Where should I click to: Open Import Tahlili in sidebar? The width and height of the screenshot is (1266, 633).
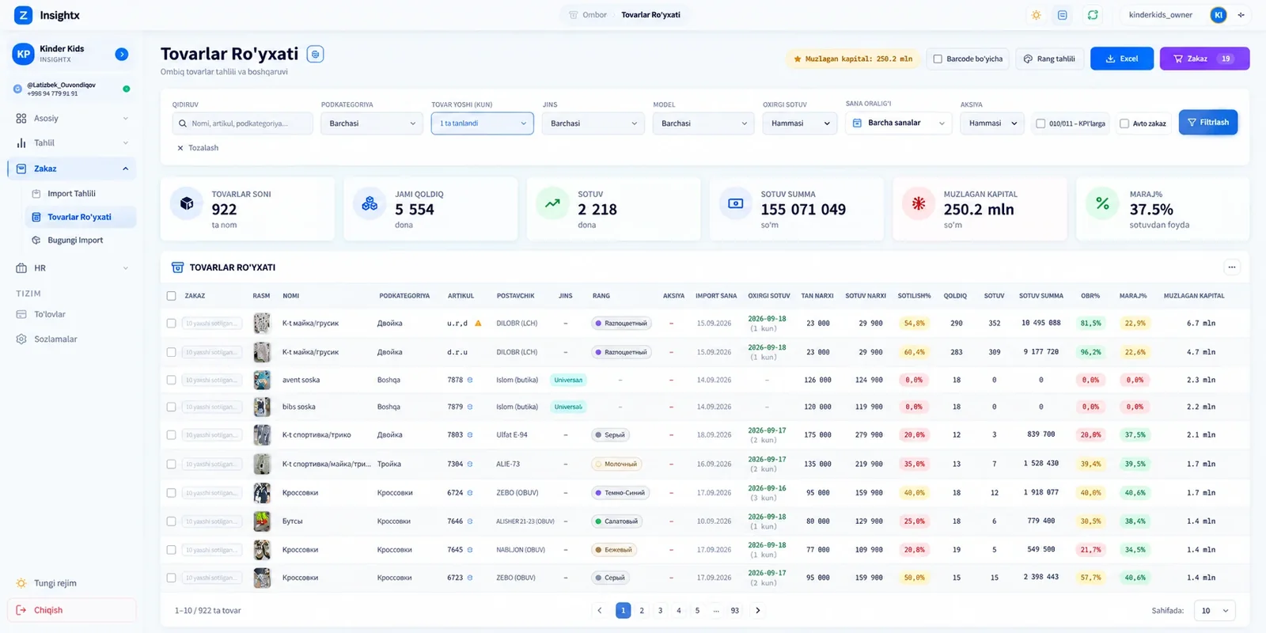click(x=71, y=194)
